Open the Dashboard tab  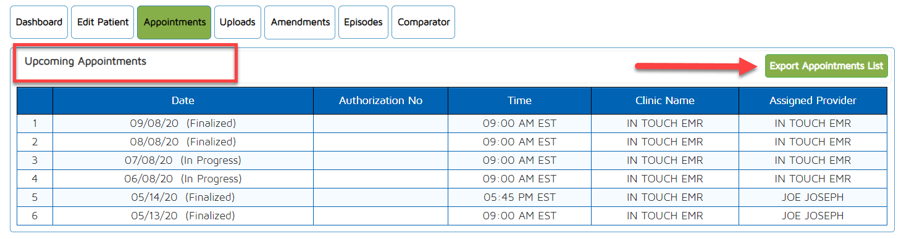pyautogui.click(x=39, y=22)
